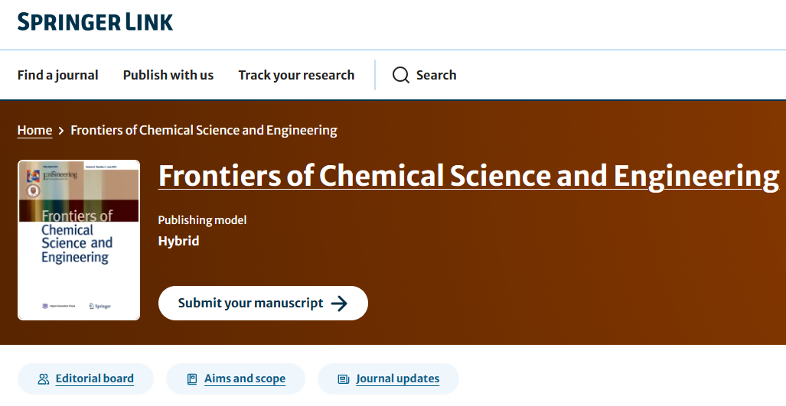786x406 pixels.
Task: Navigate to the Home breadcrumb link
Action: pyautogui.click(x=34, y=131)
